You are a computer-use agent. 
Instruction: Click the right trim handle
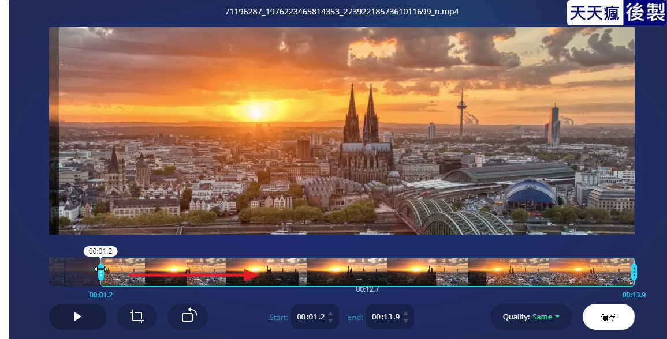tap(634, 272)
